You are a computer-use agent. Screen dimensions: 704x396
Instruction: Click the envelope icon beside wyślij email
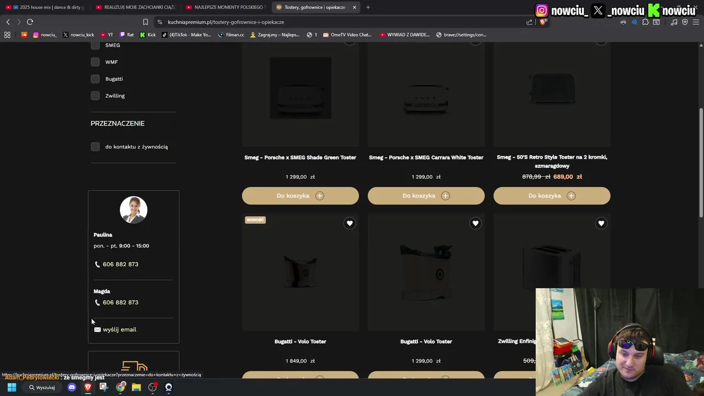pyautogui.click(x=97, y=329)
